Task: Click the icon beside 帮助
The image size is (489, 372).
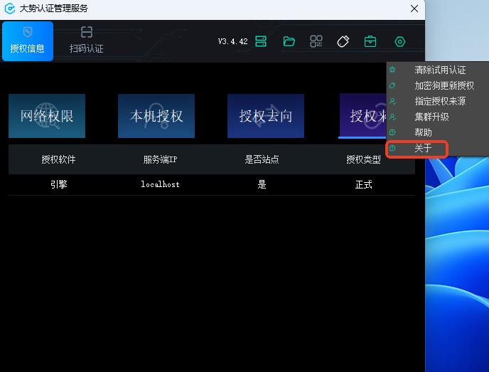Action: click(392, 132)
